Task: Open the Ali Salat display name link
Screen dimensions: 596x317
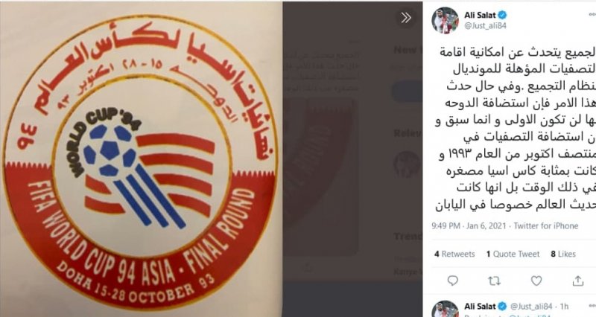Action: click(480, 15)
